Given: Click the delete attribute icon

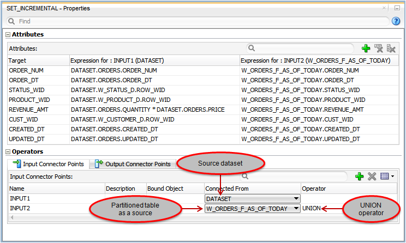Looking at the screenshot, I should [x=378, y=48].
